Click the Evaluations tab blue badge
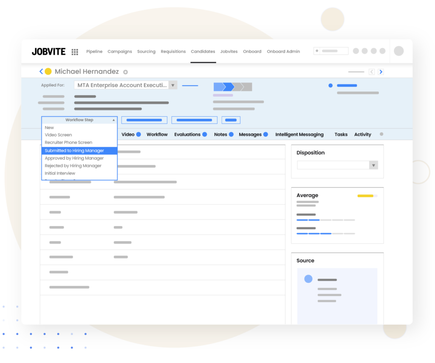435x363 pixels. coord(204,134)
